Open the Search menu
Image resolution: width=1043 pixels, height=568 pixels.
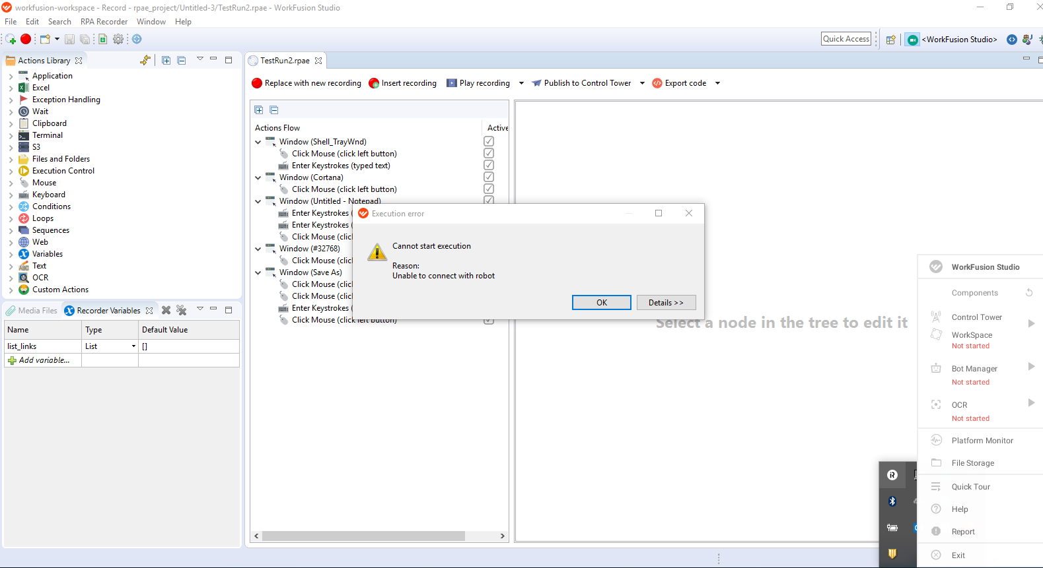(59, 22)
